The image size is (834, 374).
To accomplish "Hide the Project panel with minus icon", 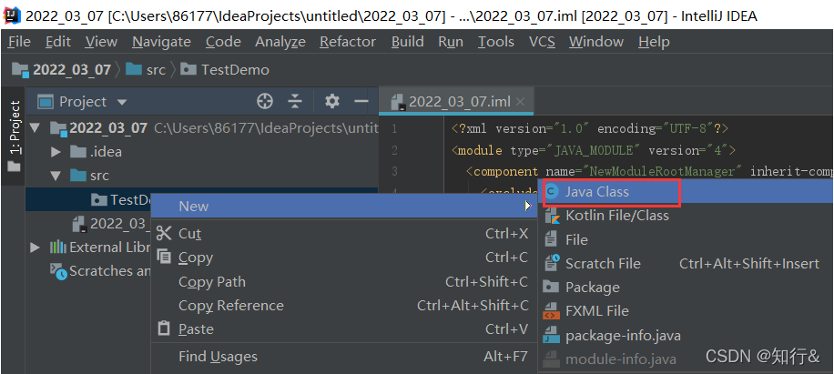I will tap(361, 101).
